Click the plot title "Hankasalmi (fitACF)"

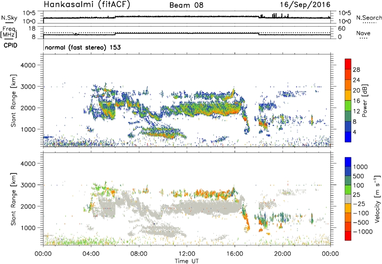[87, 4]
